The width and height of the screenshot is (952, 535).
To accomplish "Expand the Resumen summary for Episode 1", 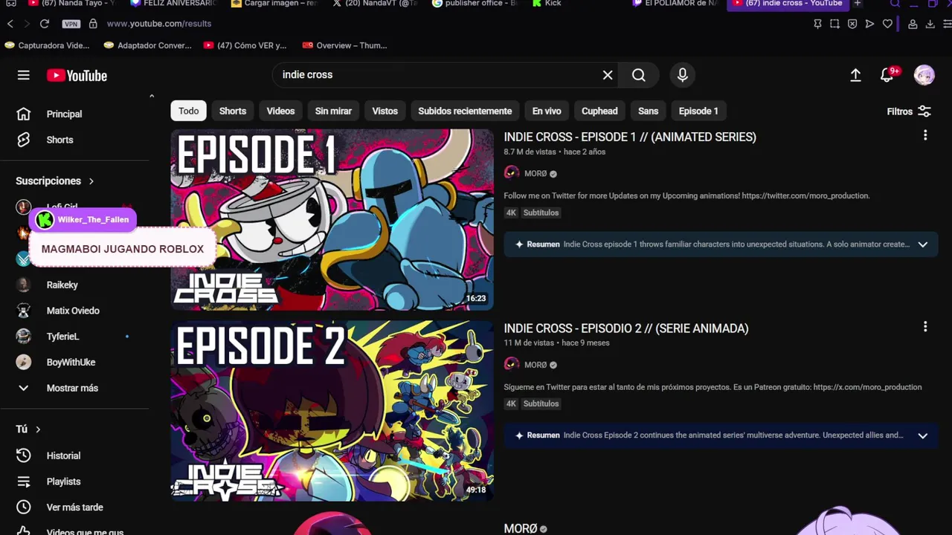I will pos(922,244).
